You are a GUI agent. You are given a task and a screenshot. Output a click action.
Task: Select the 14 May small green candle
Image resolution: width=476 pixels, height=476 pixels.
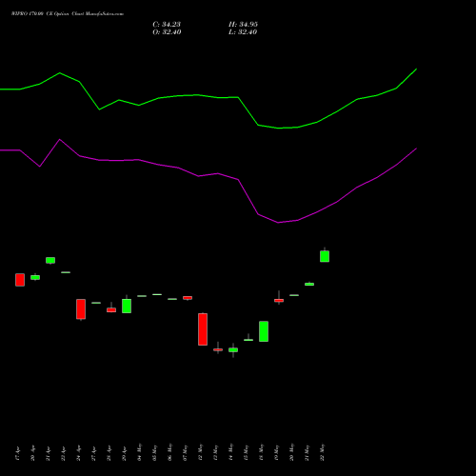233,350
